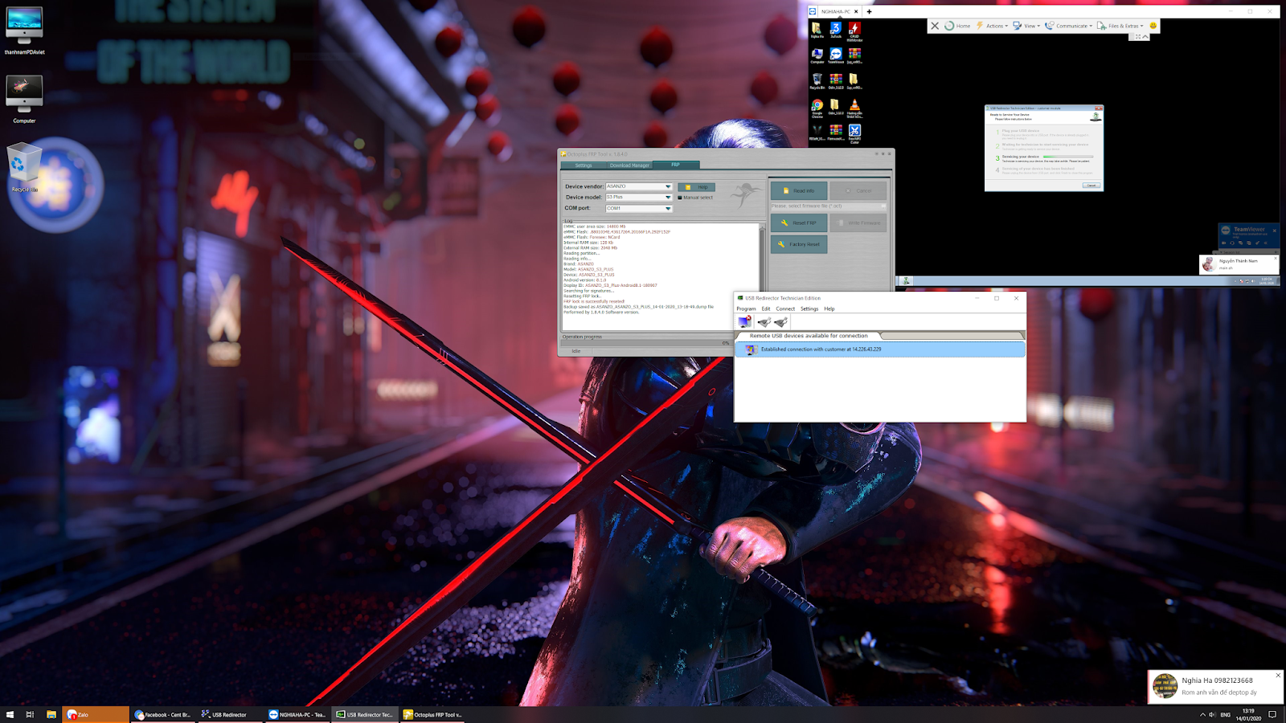Collapse the TeamViewer toolbar with the up chevron

pyautogui.click(x=1145, y=37)
